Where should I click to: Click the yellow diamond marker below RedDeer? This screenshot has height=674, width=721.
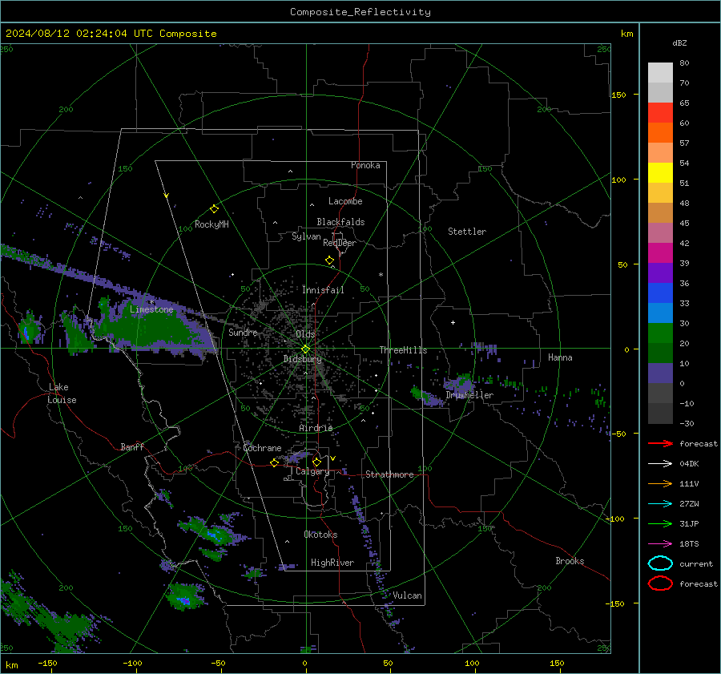[x=329, y=260]
